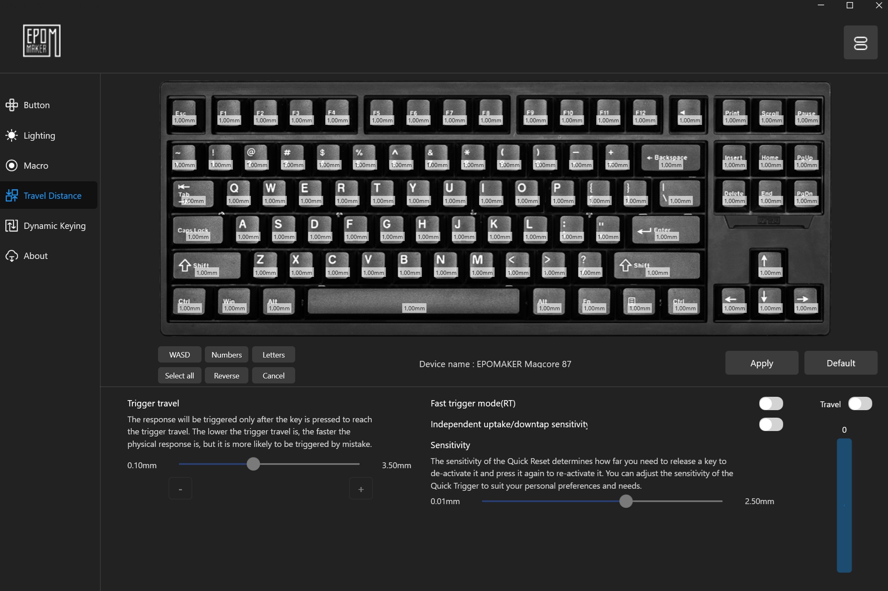Viewport: 888px width, 591px height.
Task: Click the About cloud icon
Action: [x=12, y=256]
